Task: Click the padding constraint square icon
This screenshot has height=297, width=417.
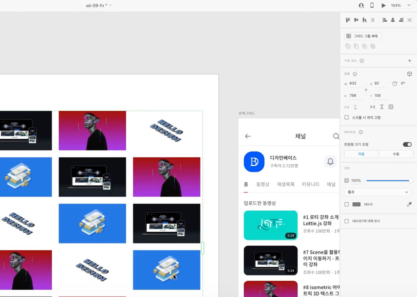Action: point(391,107)
